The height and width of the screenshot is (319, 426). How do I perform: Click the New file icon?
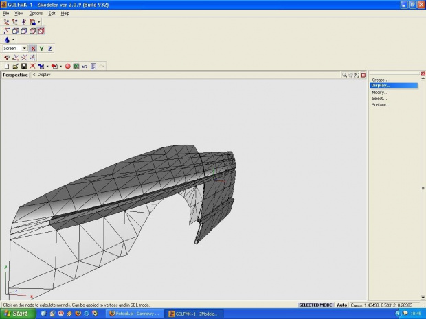pos(6,66)
